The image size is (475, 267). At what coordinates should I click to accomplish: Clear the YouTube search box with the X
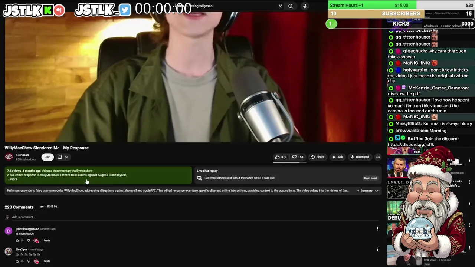pos(280,6)
